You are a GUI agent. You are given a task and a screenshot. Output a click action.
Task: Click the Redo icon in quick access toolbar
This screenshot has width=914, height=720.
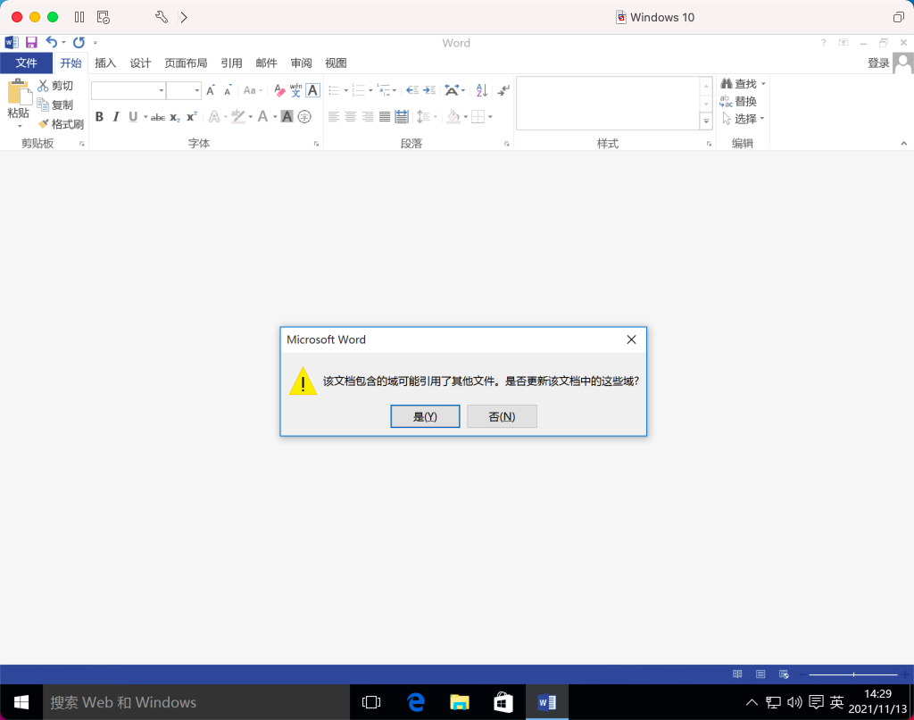[x=79, y=43]
